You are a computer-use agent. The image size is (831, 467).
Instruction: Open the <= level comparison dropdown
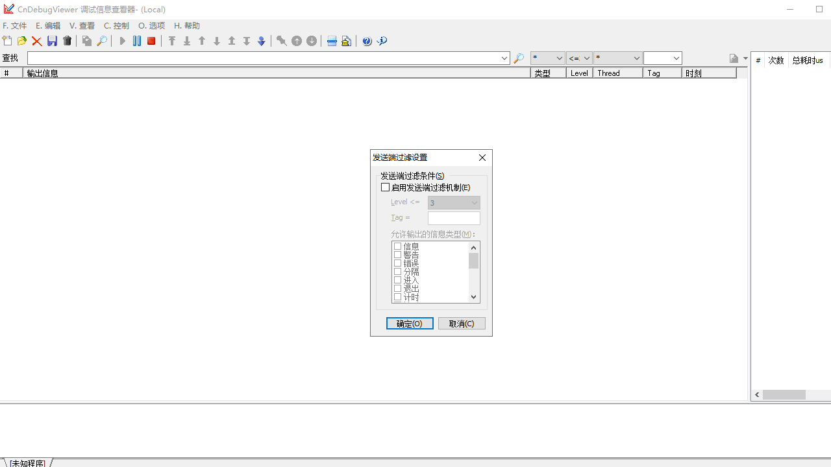[587, 58]
